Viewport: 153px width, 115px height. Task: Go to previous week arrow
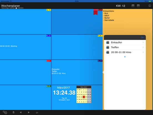[21, 112]
